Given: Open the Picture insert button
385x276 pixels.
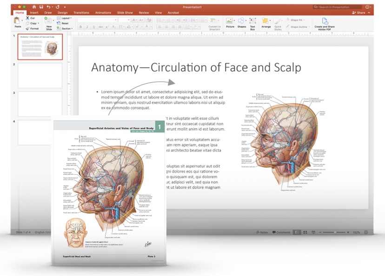Looking at the screenshot, I should (x=230, y=23).
